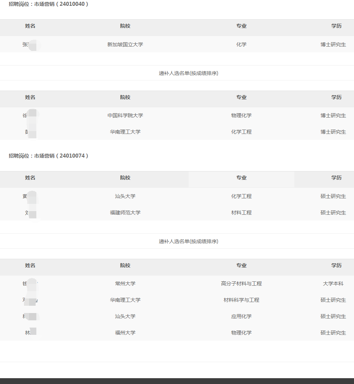Select the 中国科学院大学 school cell
Viewport: 354px width, 384px height.
(x=125, y=115)
